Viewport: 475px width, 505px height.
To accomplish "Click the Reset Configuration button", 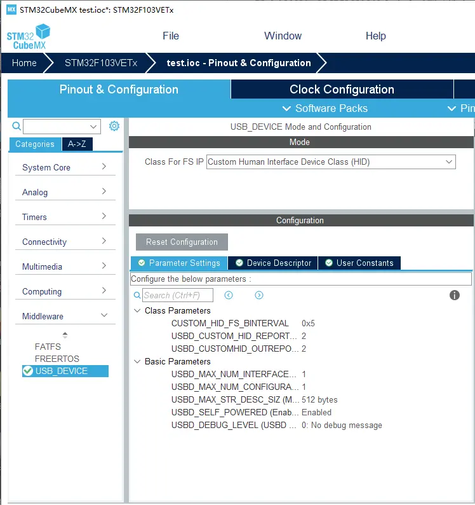I will point(182,242).
